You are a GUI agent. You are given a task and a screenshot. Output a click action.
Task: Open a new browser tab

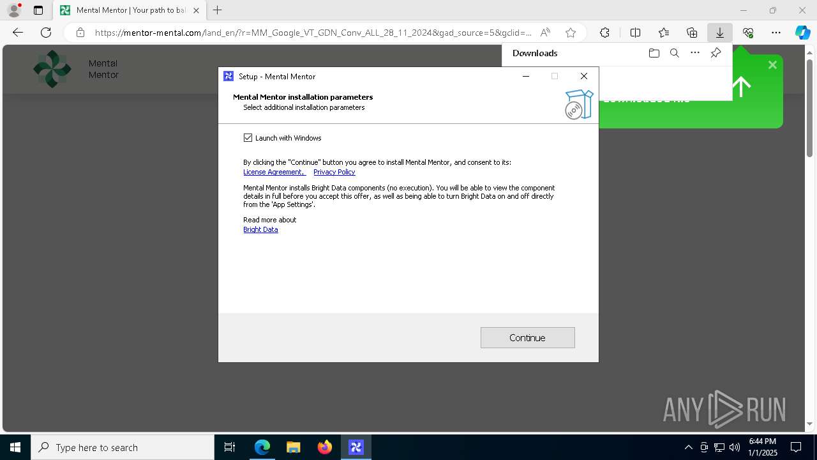tap(218, 10)
